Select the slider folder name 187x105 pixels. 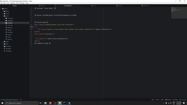point(7,42)
